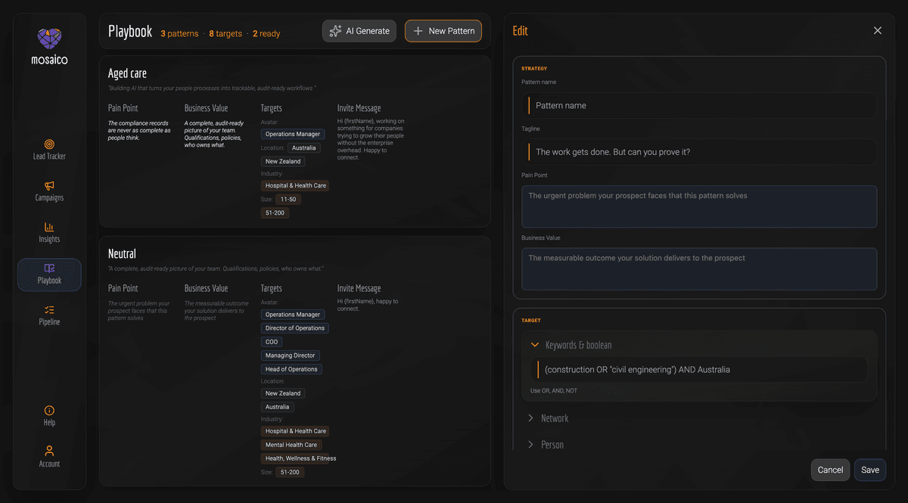Click the Head of Operations tag
Screen dimensions: 908x503
point(291,369)
